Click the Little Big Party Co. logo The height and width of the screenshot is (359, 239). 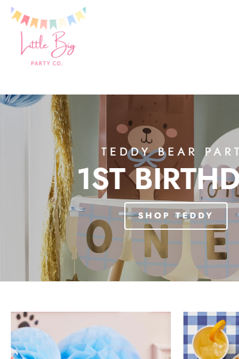pos(48,36)
